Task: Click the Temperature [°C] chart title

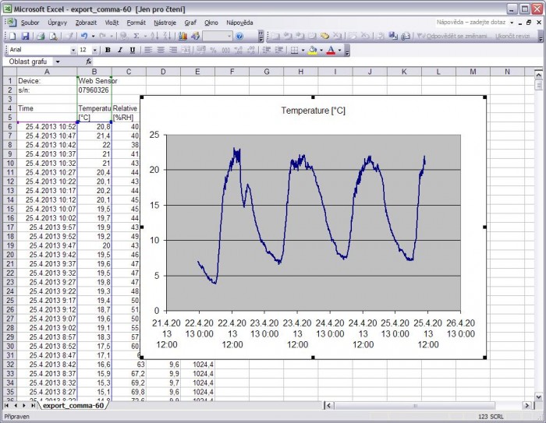Action: tap(313, 111)
